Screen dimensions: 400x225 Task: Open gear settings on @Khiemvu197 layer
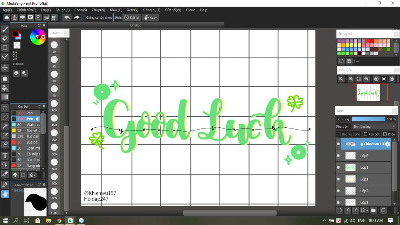(387, 144)
